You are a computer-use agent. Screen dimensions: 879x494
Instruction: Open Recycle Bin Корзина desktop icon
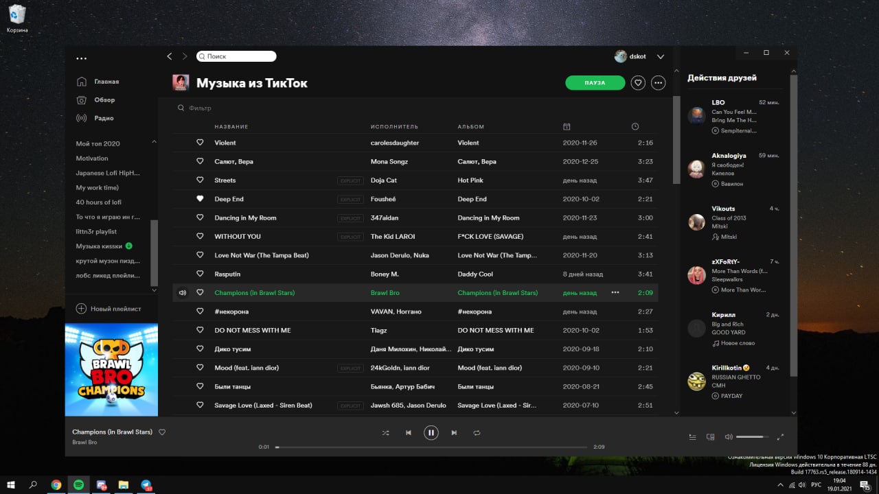point(17,19)
